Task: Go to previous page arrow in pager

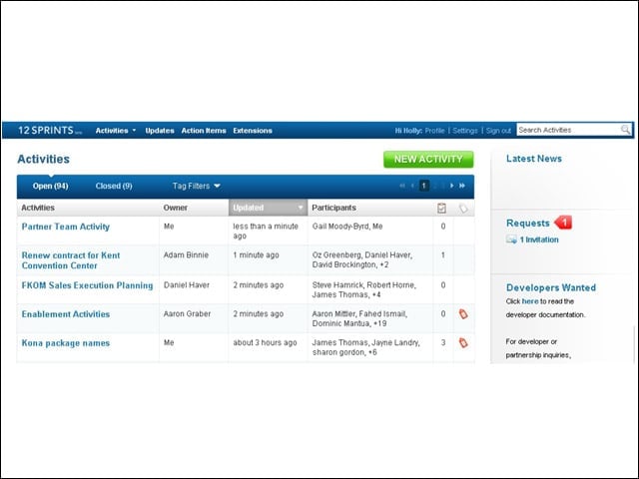Action: coord(412,186)
